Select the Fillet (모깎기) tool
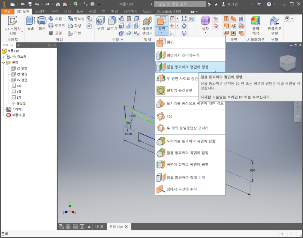 tap(112, 23)
